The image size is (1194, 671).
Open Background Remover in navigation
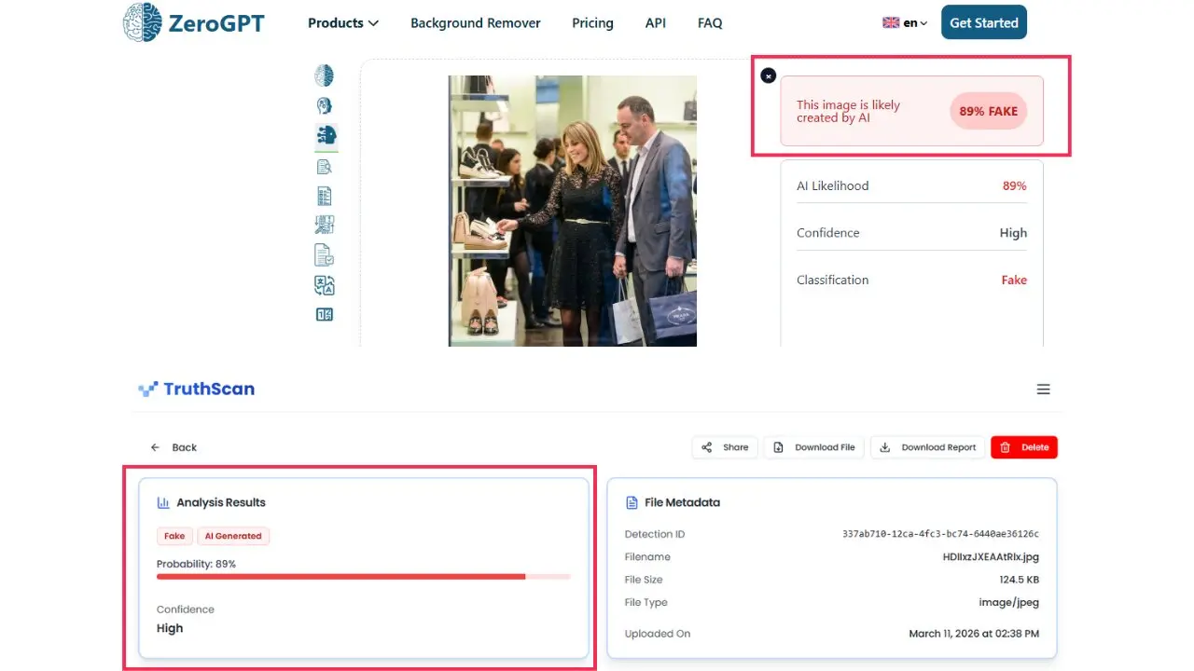click(475, 23)
